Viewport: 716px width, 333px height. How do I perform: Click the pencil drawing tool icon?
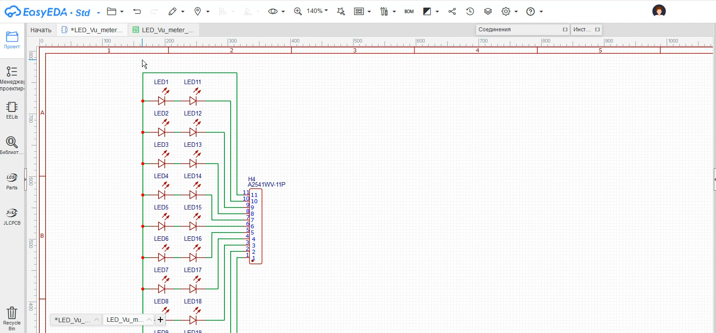173,11
